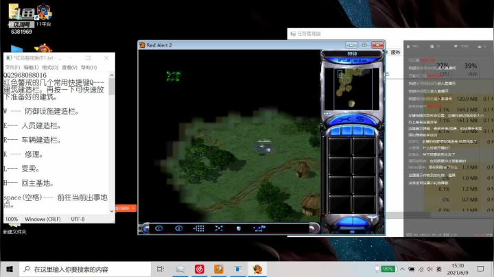Click UTF-8 encoding in Notepad status bar
This screenshot has height=277, width=494.
[78, 219]
